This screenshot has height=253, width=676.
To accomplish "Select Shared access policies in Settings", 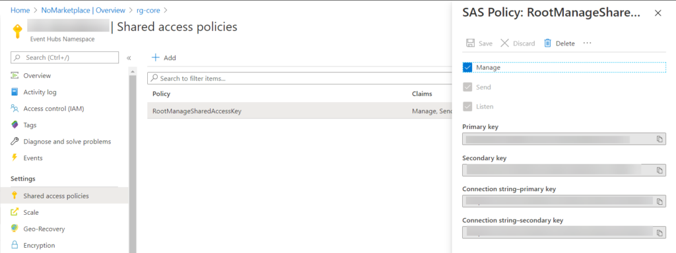I will pyautogui.click(x=65, y=196).
